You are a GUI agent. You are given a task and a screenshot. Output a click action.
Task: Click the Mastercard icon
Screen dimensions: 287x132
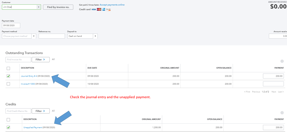coord(99,9)
